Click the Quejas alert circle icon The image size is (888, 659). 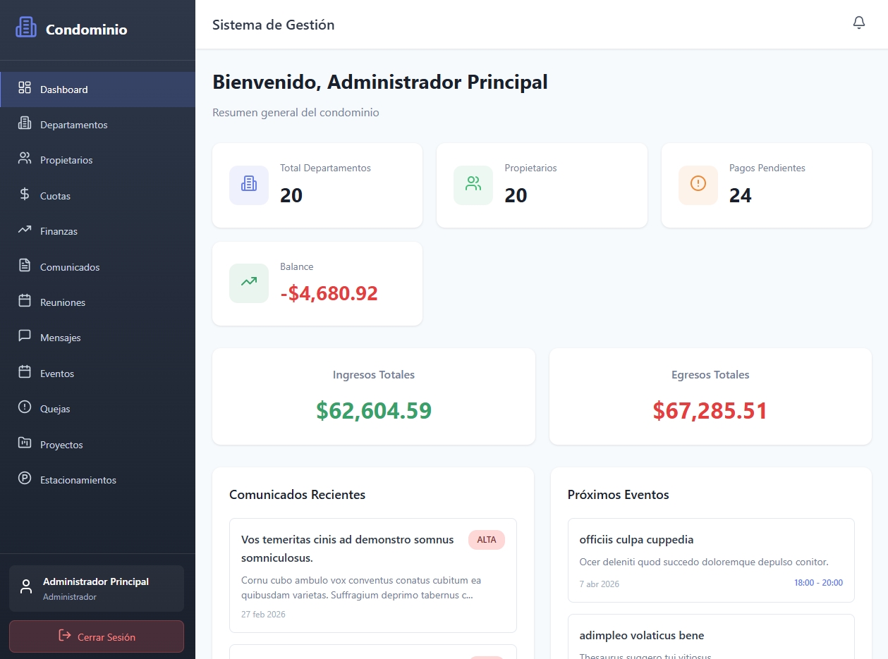coord(25,408)
